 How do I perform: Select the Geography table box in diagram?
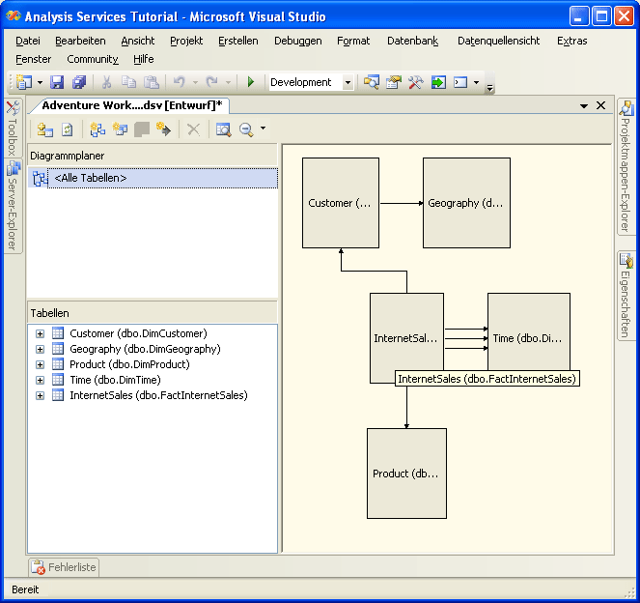pyautogui.click(x=466, y=203)
